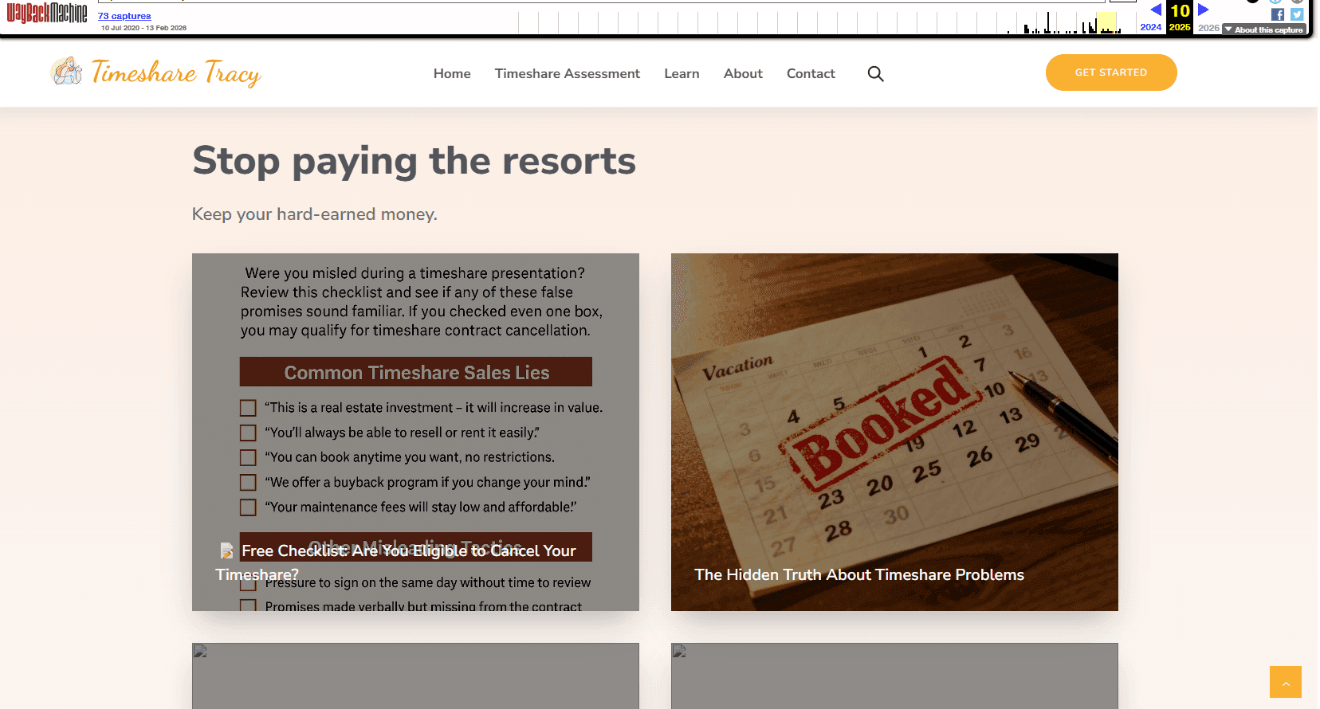This screenshot has width=1320, height=709.
Task: Navigate to the Contact page
Action: click(811, 73)
